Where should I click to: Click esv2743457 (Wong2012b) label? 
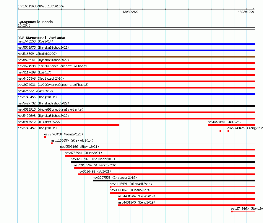[x=37, y=128]
